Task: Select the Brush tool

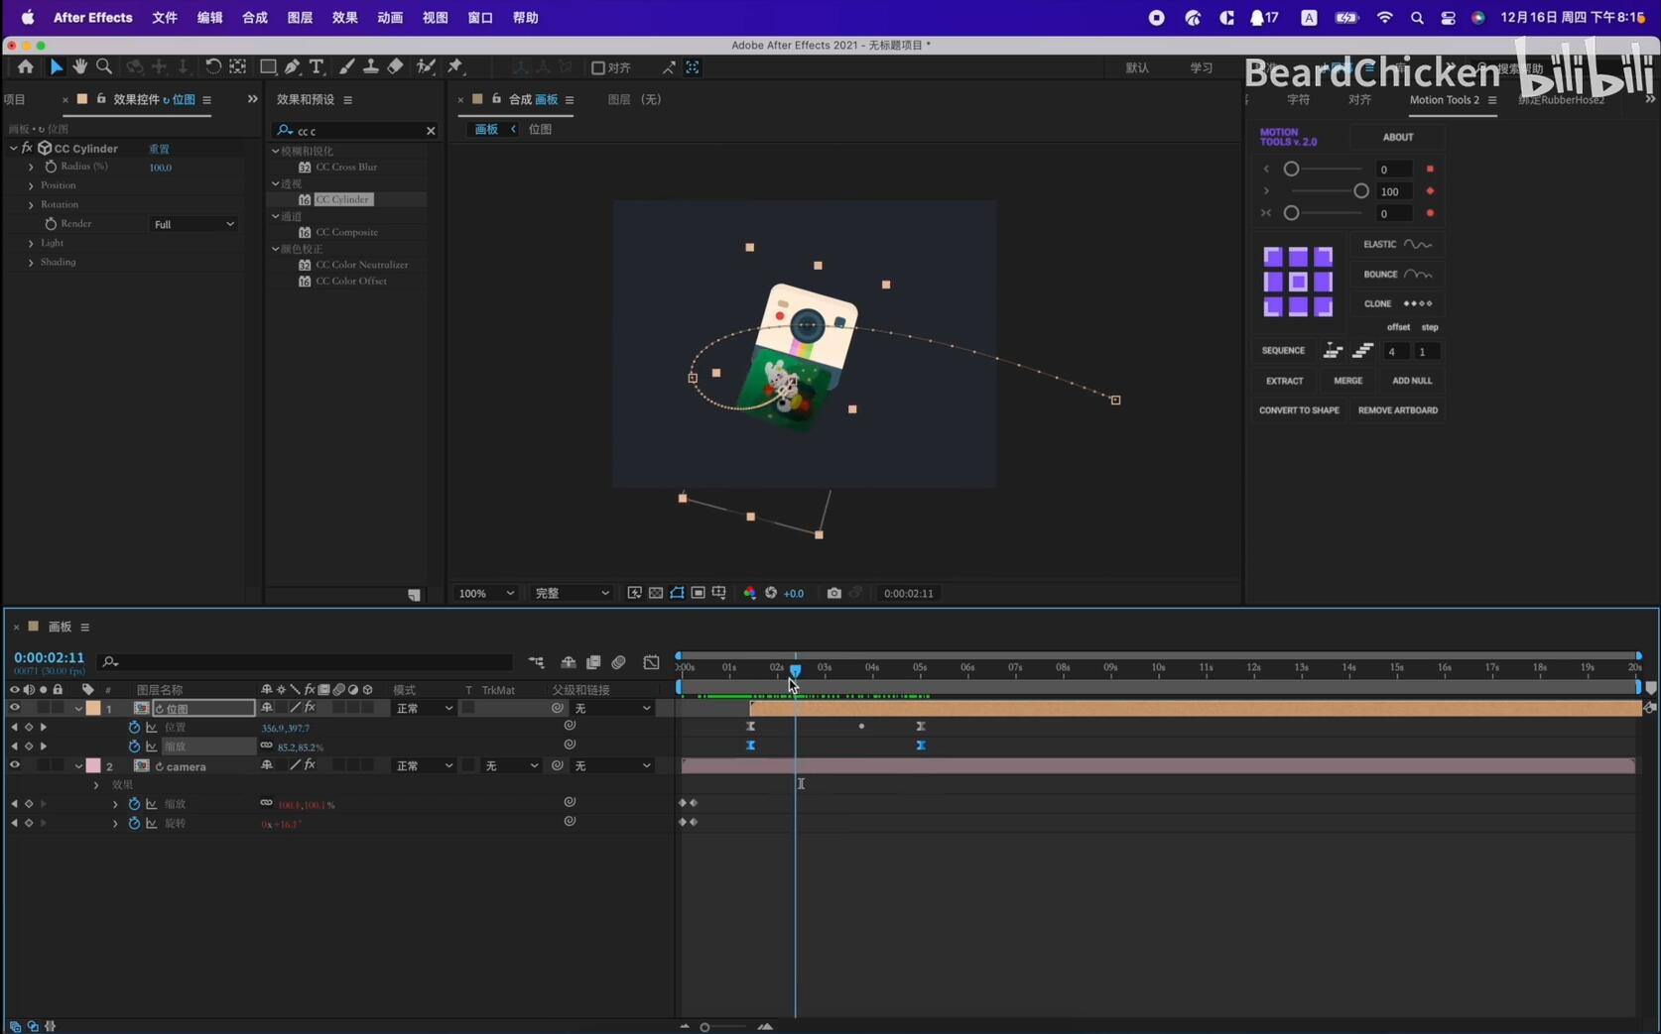Action: click(x=346, y=67)
